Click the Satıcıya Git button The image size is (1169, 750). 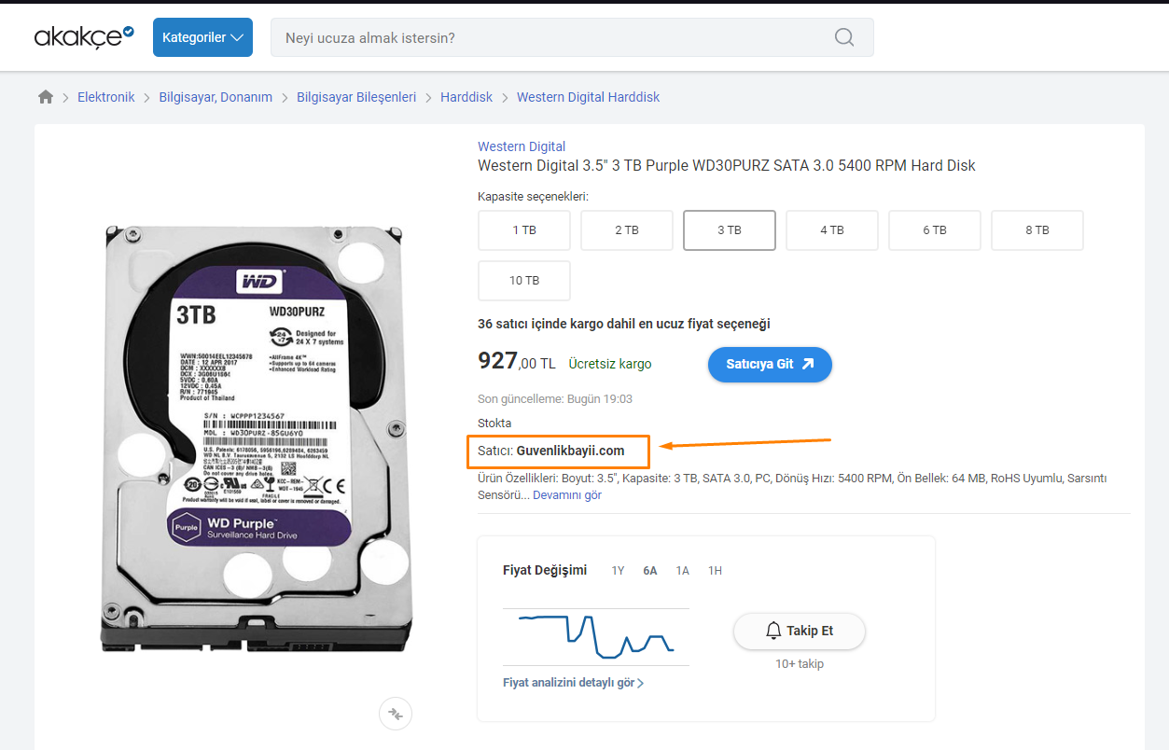[770, 364]
